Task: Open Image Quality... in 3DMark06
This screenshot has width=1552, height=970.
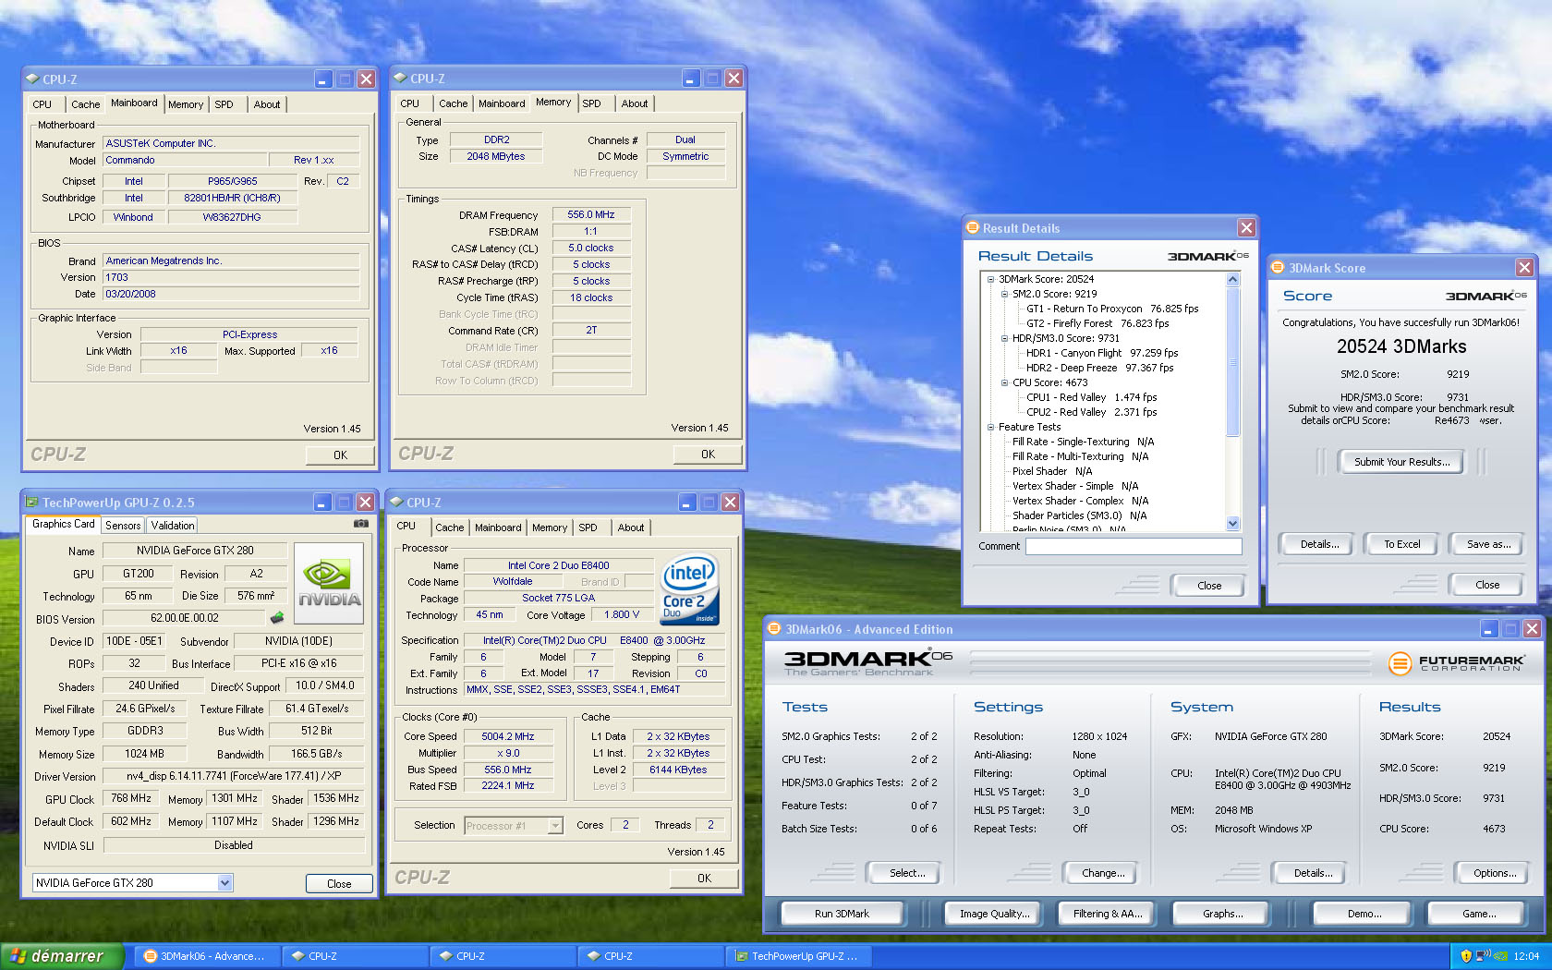Action: click(x=994, y=914)
